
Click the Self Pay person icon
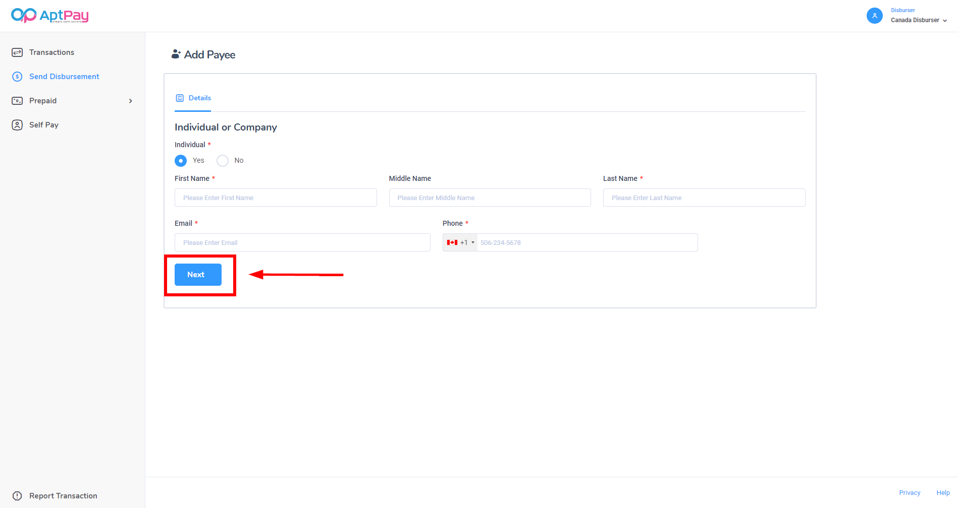[x=17, y=125]
